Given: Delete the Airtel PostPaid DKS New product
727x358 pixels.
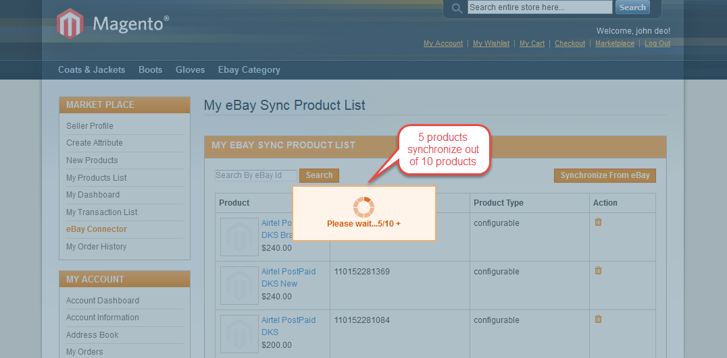Looking at the screenshot, I should [x=598, y=270].
